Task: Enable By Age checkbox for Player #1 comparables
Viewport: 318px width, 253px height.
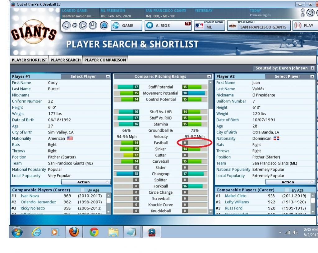Action: point(83,190)
